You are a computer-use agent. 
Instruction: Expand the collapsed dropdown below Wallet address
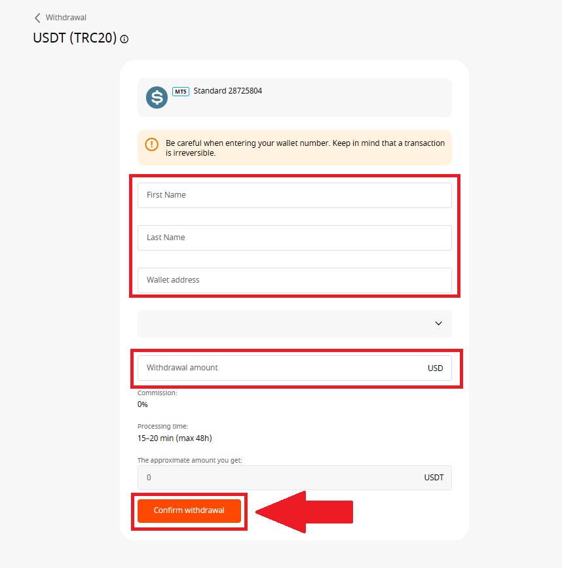pos(294,323)
